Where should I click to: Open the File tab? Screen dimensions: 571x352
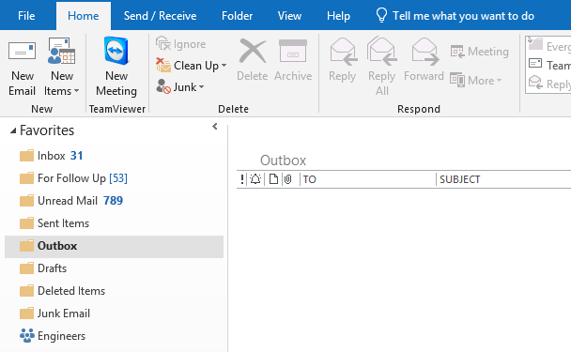point(26,16)
